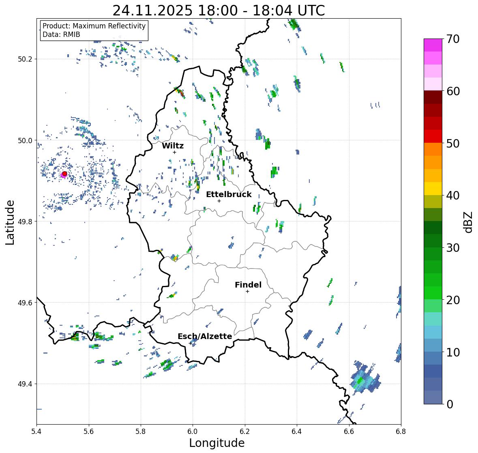Click the Ettelbruck city label
Image resolution: width=478 pixels, height=453 pixels.
tap(229, 195)
